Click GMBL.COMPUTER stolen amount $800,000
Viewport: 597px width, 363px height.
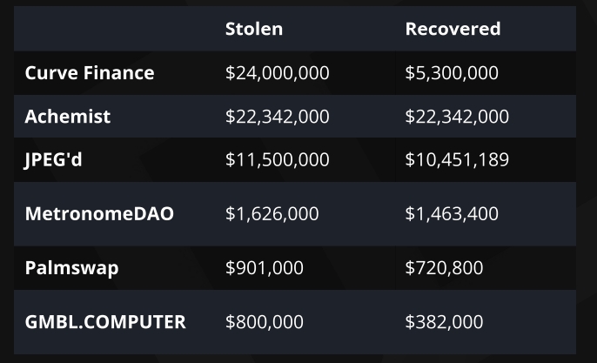(x=264, y=322)
